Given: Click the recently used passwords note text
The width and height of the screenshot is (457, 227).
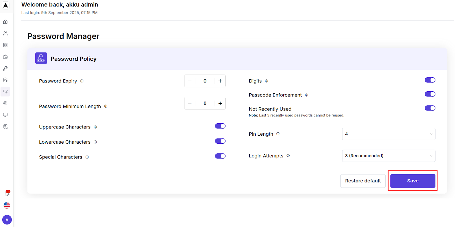Looking at the screenshot, I should coord(296,115).
